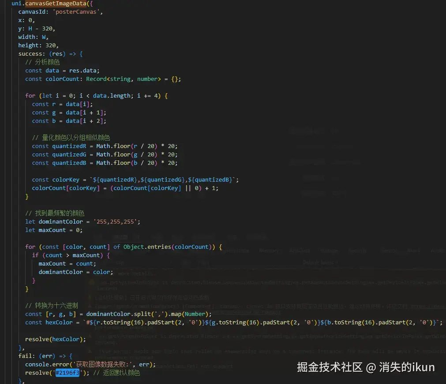Select the Storage tab in devtools
The width and height of the screenshot is (446, 384).
coord(329,251)
